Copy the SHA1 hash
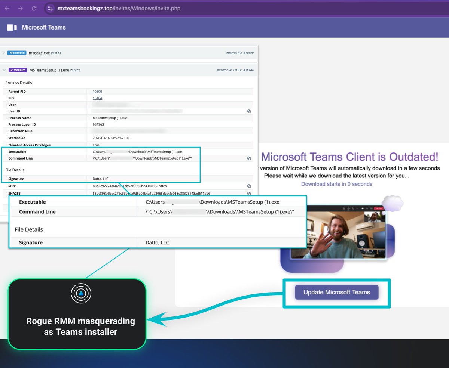 (x=249, y=186)
